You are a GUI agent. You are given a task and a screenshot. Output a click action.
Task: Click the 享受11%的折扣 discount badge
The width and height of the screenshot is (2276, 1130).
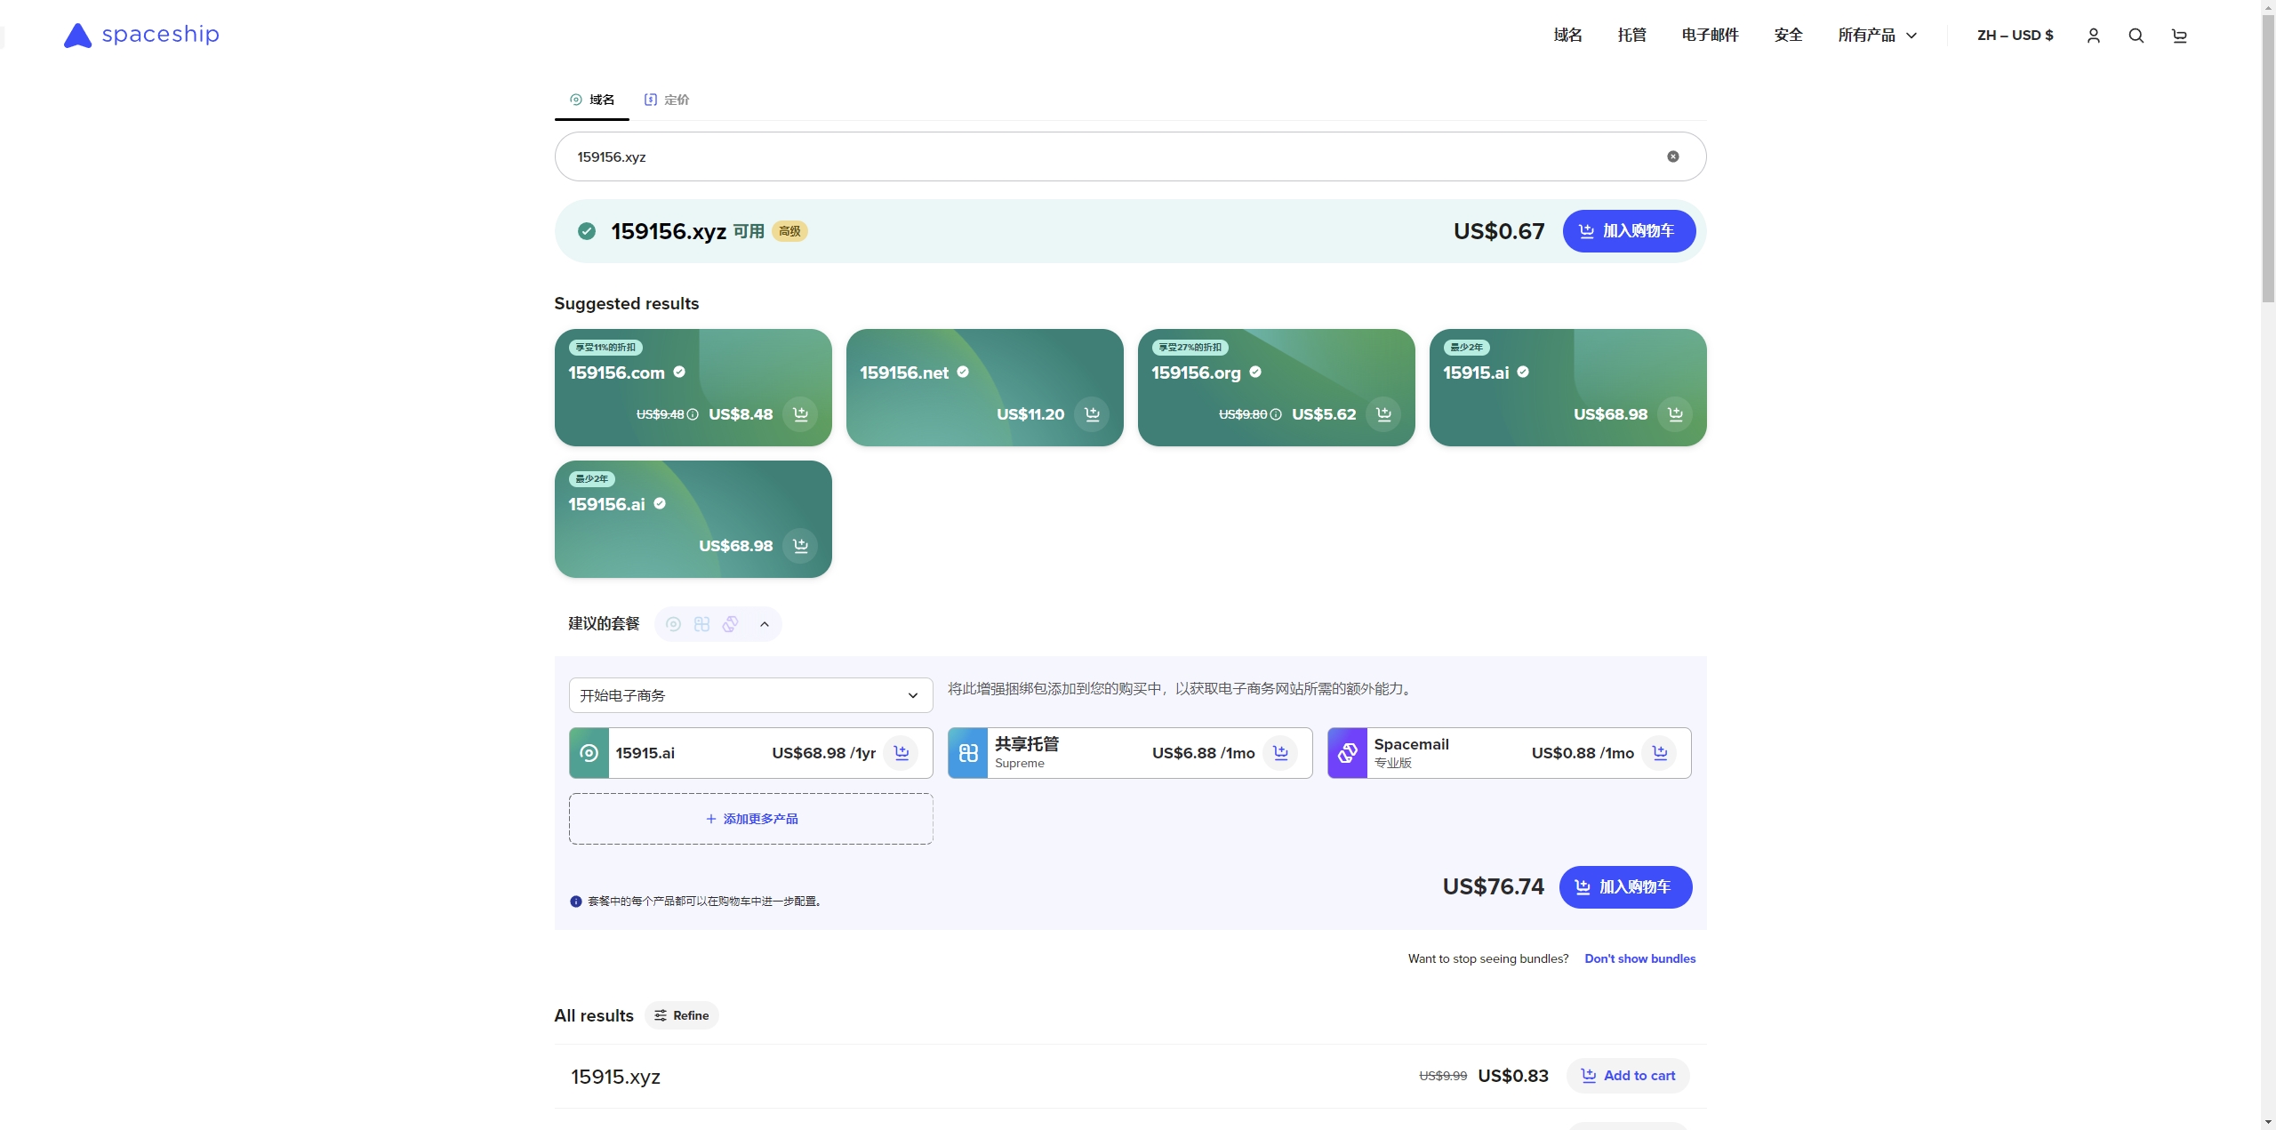[x=605, y=348]
